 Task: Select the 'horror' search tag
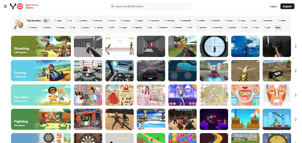pyautogui.click(x=229, y=20)
